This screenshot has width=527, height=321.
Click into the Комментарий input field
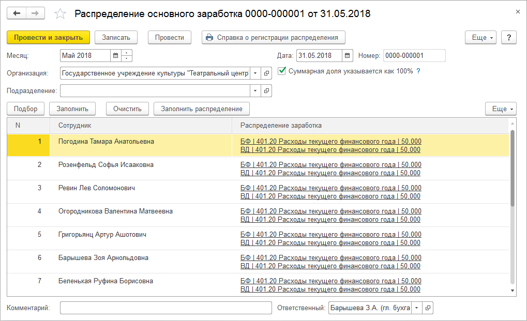[165, 308]
